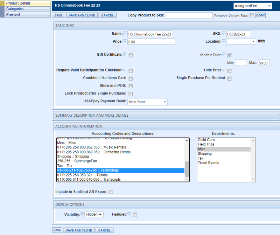Click the Cancel button beside Copy Product
This screenshot has height=235, width=280.
107,15
